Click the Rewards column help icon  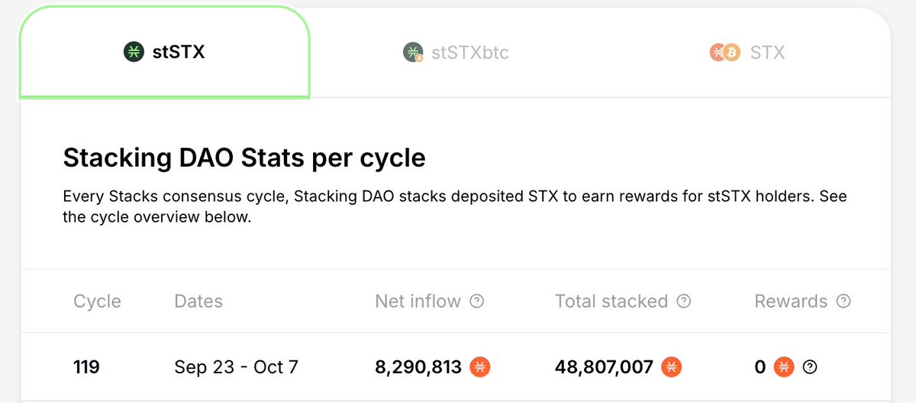843,301
